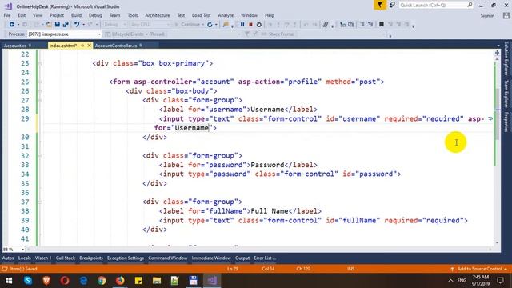This screenshot has height=288, width=512.
Task: Open the zoom level 88 % dropdown
Action: (23, 250)
